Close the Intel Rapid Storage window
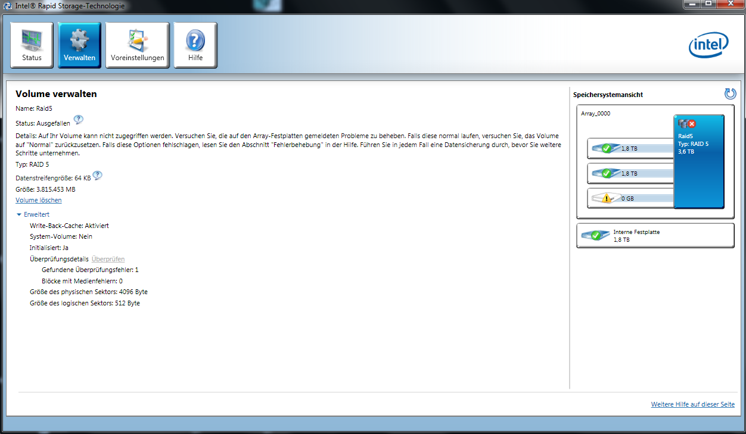746x434 pixels. pos(729,4)
